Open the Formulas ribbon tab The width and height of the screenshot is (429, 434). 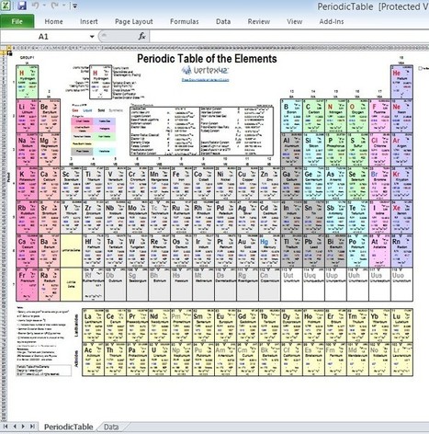185,21
